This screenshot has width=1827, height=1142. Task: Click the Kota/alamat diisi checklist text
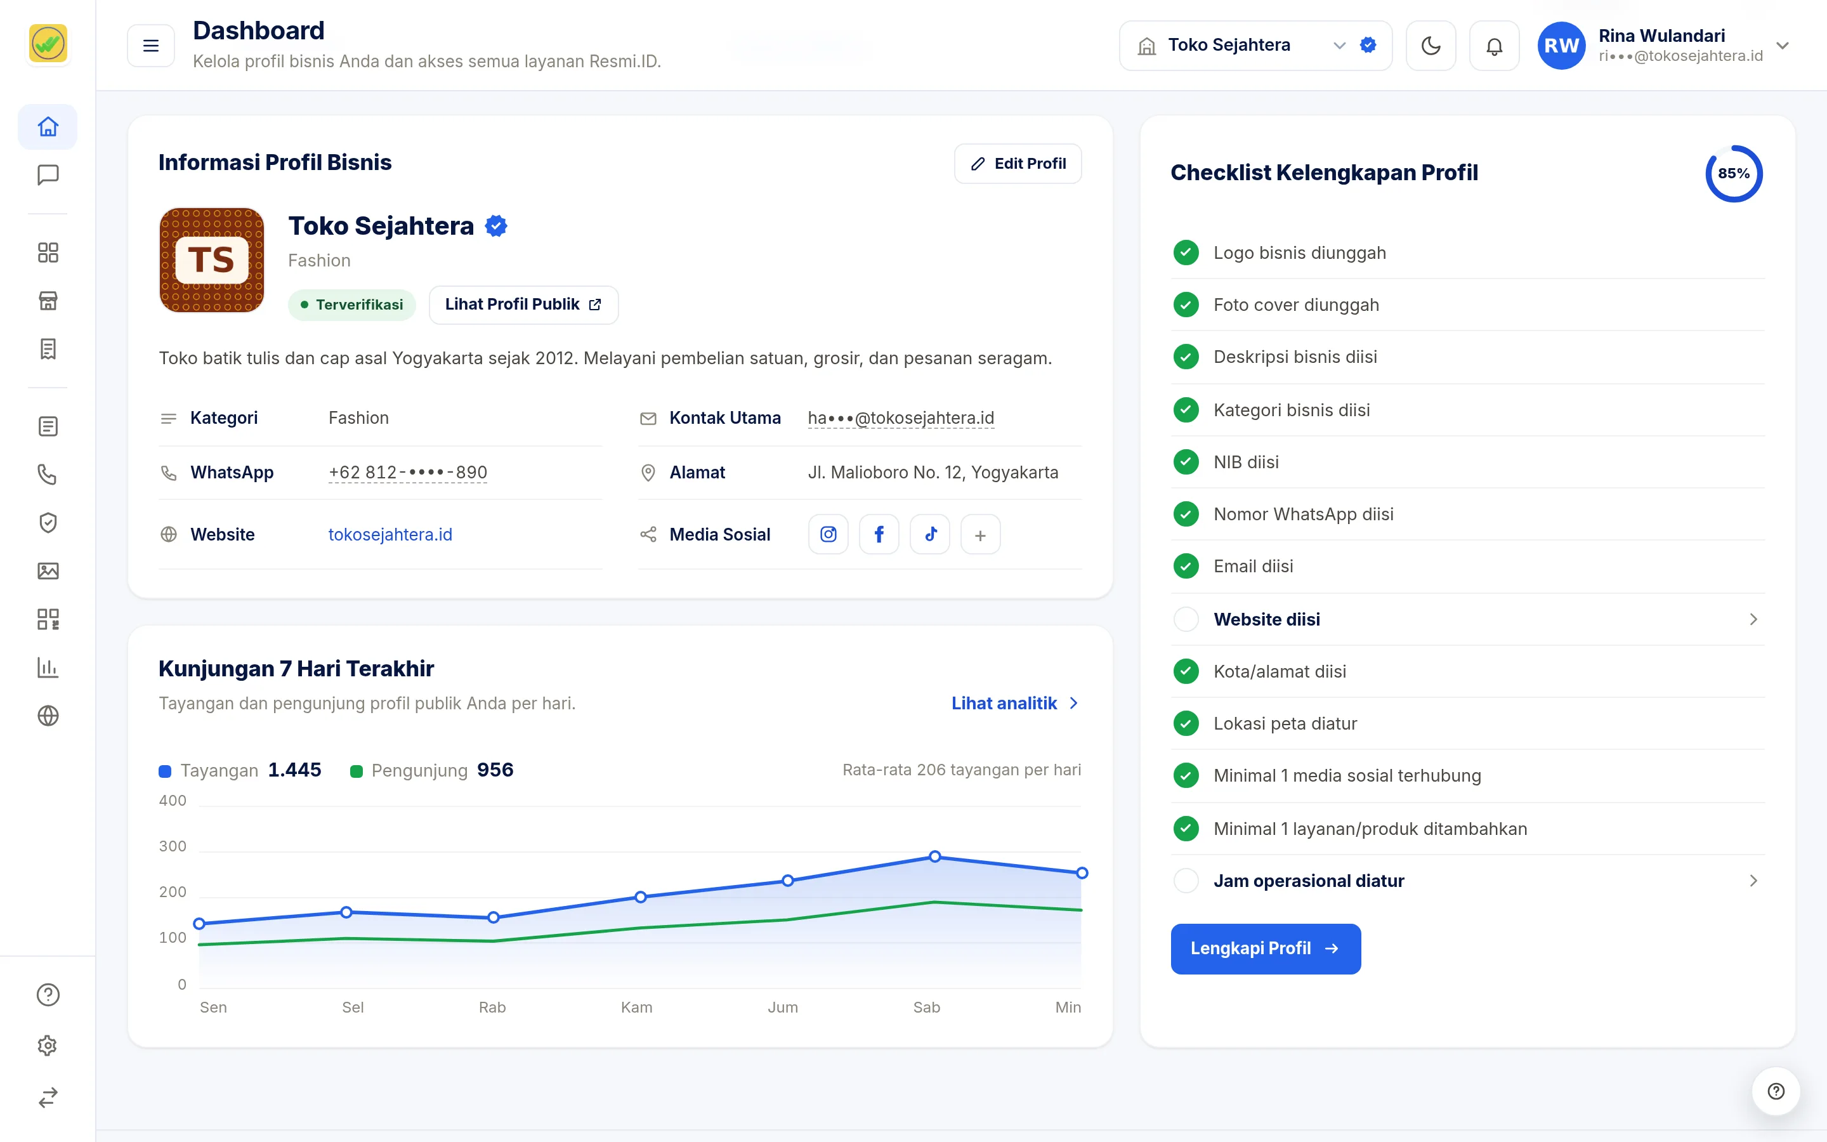[x=1280, y=671]
